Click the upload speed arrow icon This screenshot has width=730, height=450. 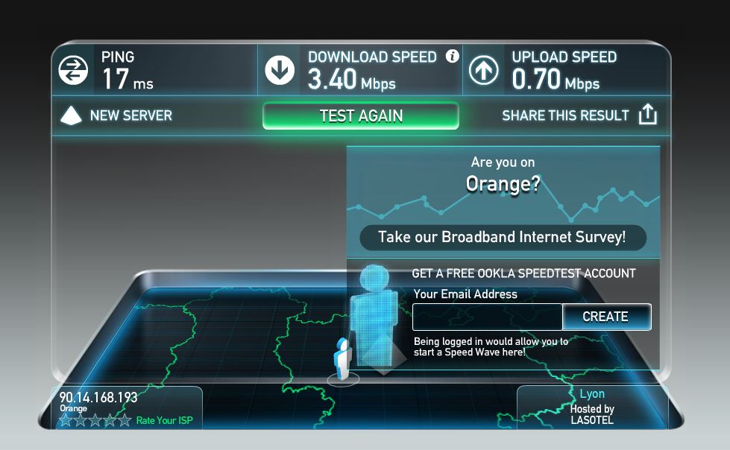[x=483, y=71]
